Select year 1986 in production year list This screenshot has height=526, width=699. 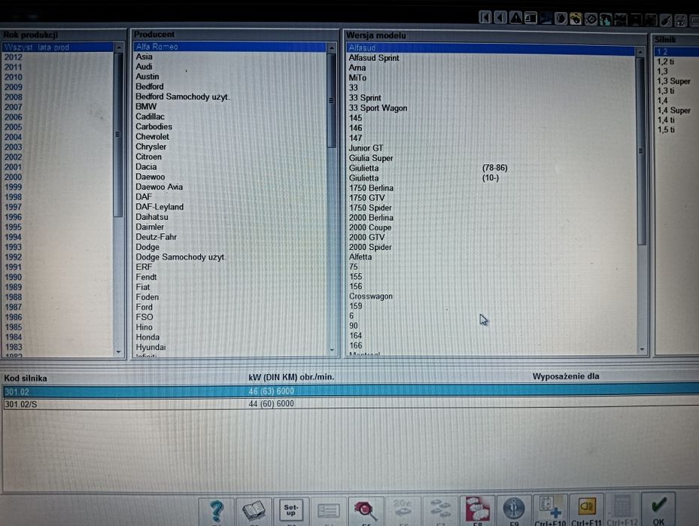tap(14, 317)
